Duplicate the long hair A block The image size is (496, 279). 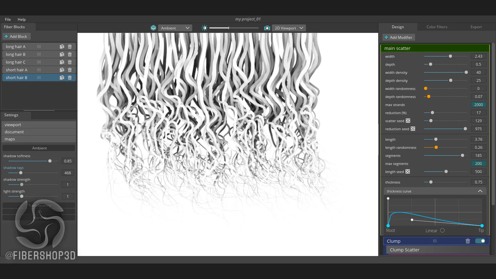[62, 47]
